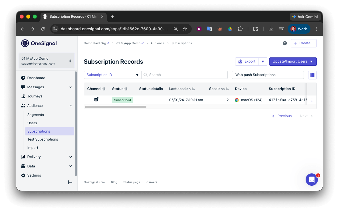
Task: Sort by Channel column arrows
Action: pos(104,89)
